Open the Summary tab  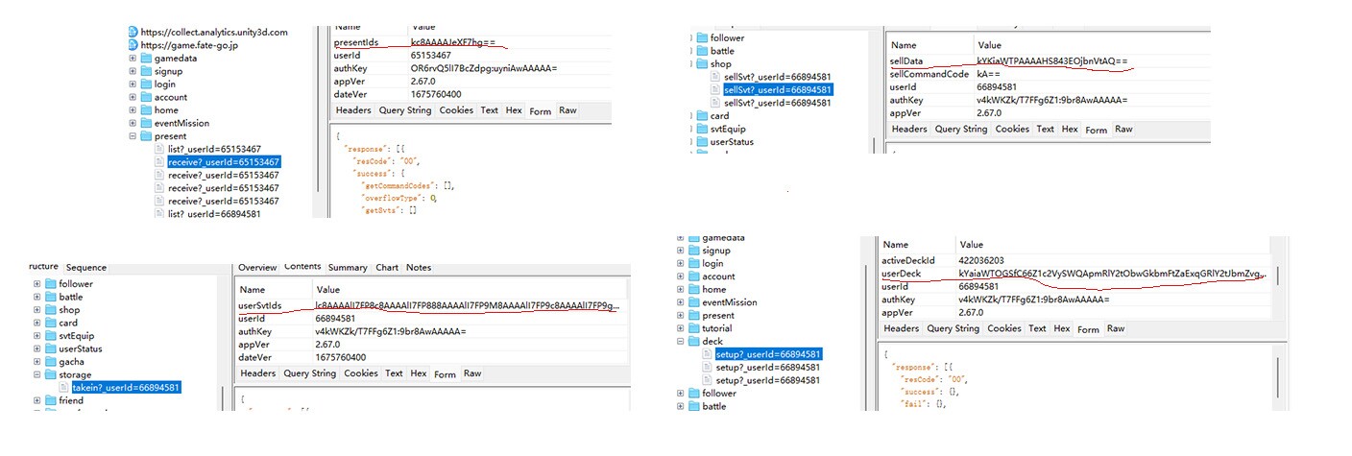tap(348, 267)
